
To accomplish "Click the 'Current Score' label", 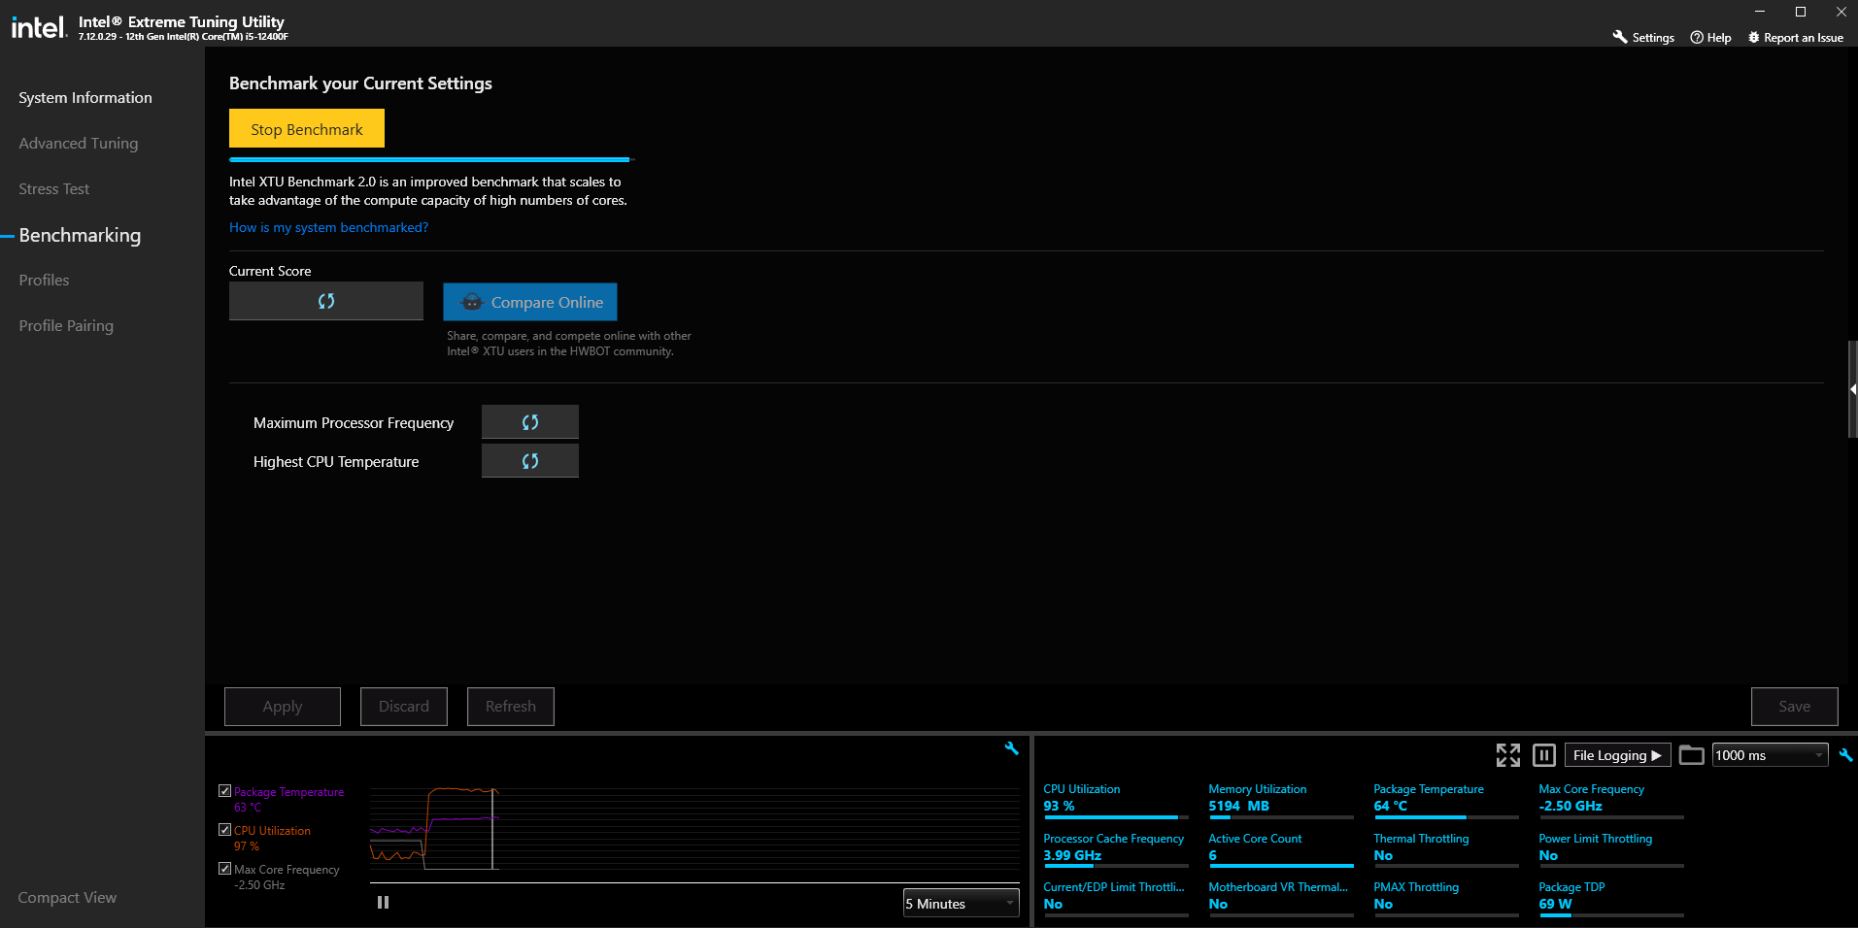I will (x=270, y=271).
